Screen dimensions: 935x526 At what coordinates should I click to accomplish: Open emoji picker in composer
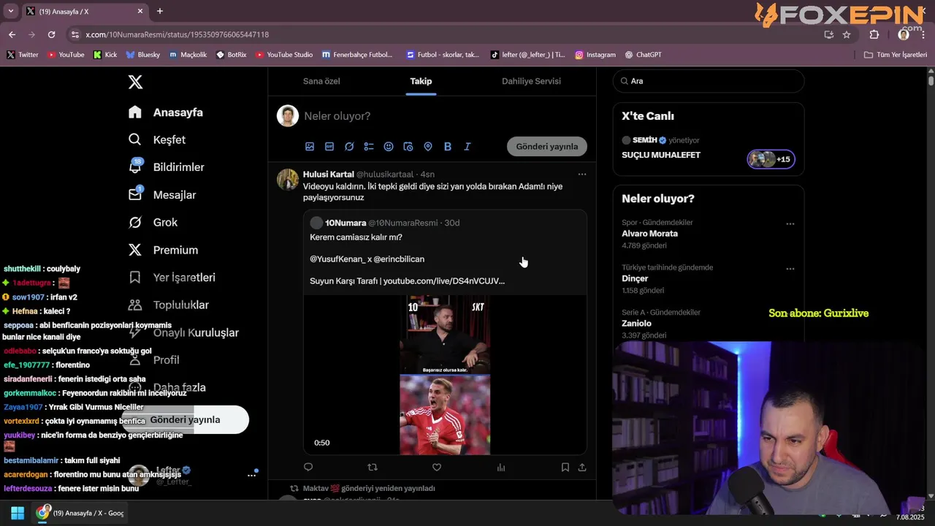pos(389,146)
